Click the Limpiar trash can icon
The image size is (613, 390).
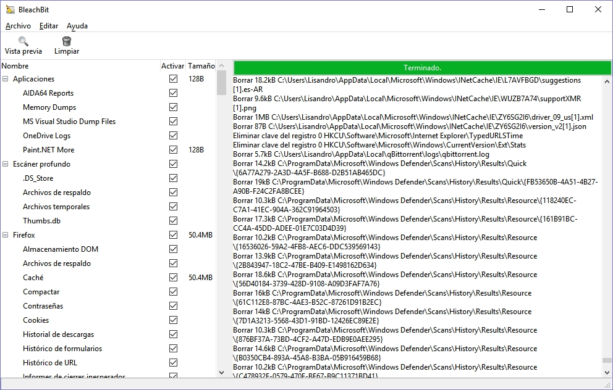tap(67, 41)
